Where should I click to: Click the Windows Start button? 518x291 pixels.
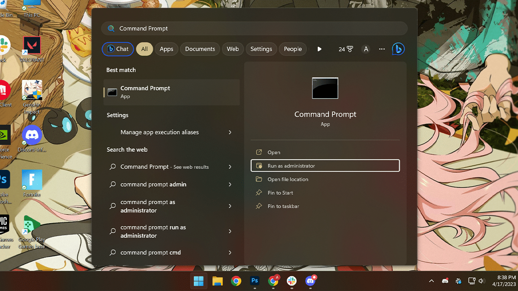pyautogui.click(x=199, y=281)
